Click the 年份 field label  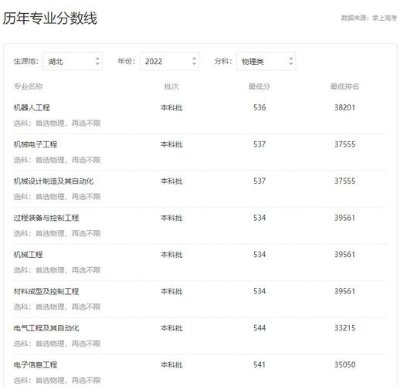click(127, 61)
